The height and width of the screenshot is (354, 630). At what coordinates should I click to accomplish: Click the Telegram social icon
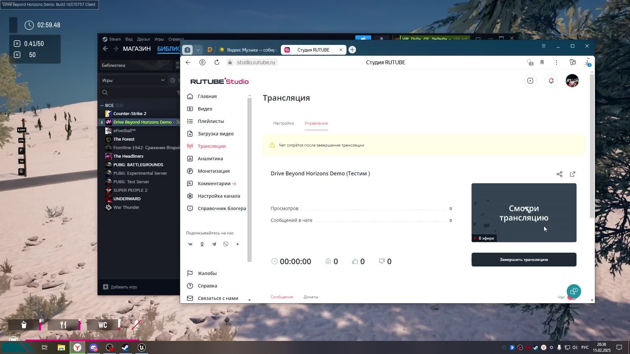(x=214, y=244)
